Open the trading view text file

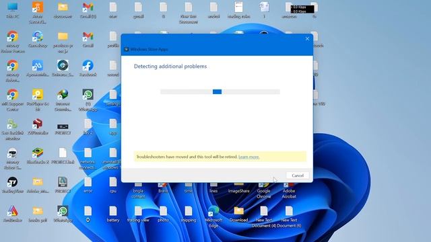138,214
